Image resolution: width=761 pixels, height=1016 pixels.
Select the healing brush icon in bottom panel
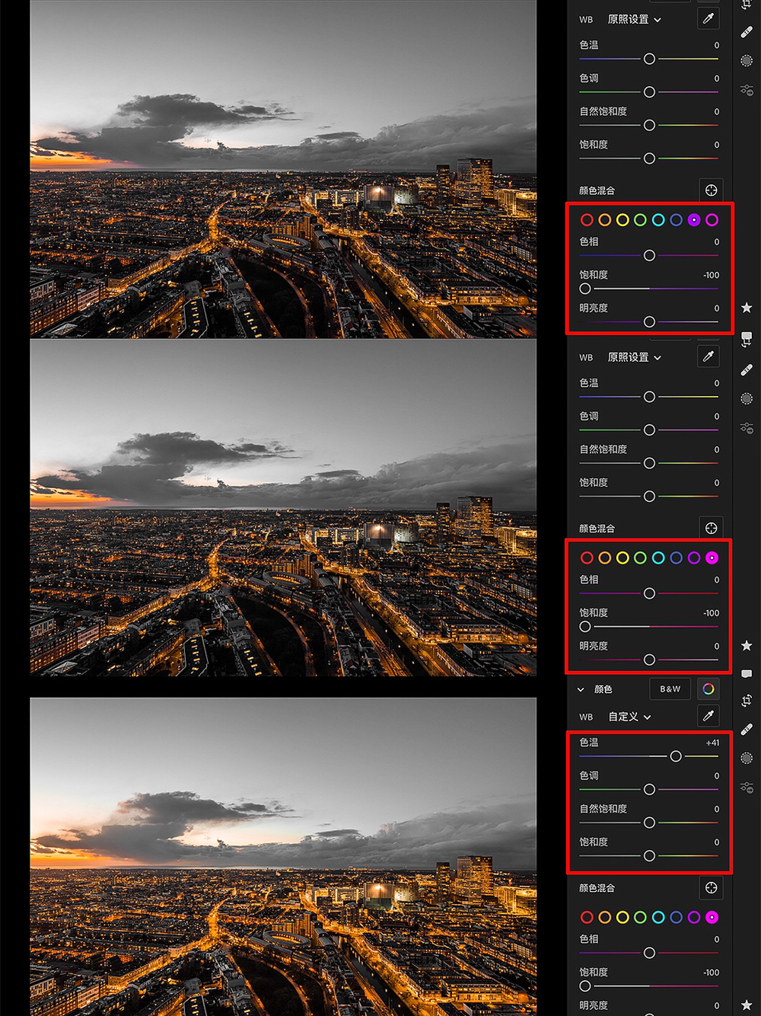pyautogui.click(x=747, y=730)
